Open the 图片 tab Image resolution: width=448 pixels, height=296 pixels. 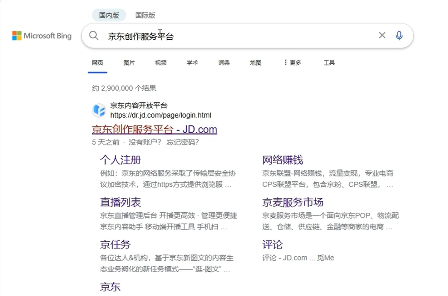pyautogui.click(x=129, y=63)
